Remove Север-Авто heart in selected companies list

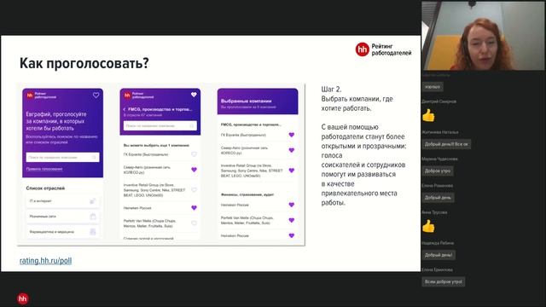click(292, 150)
